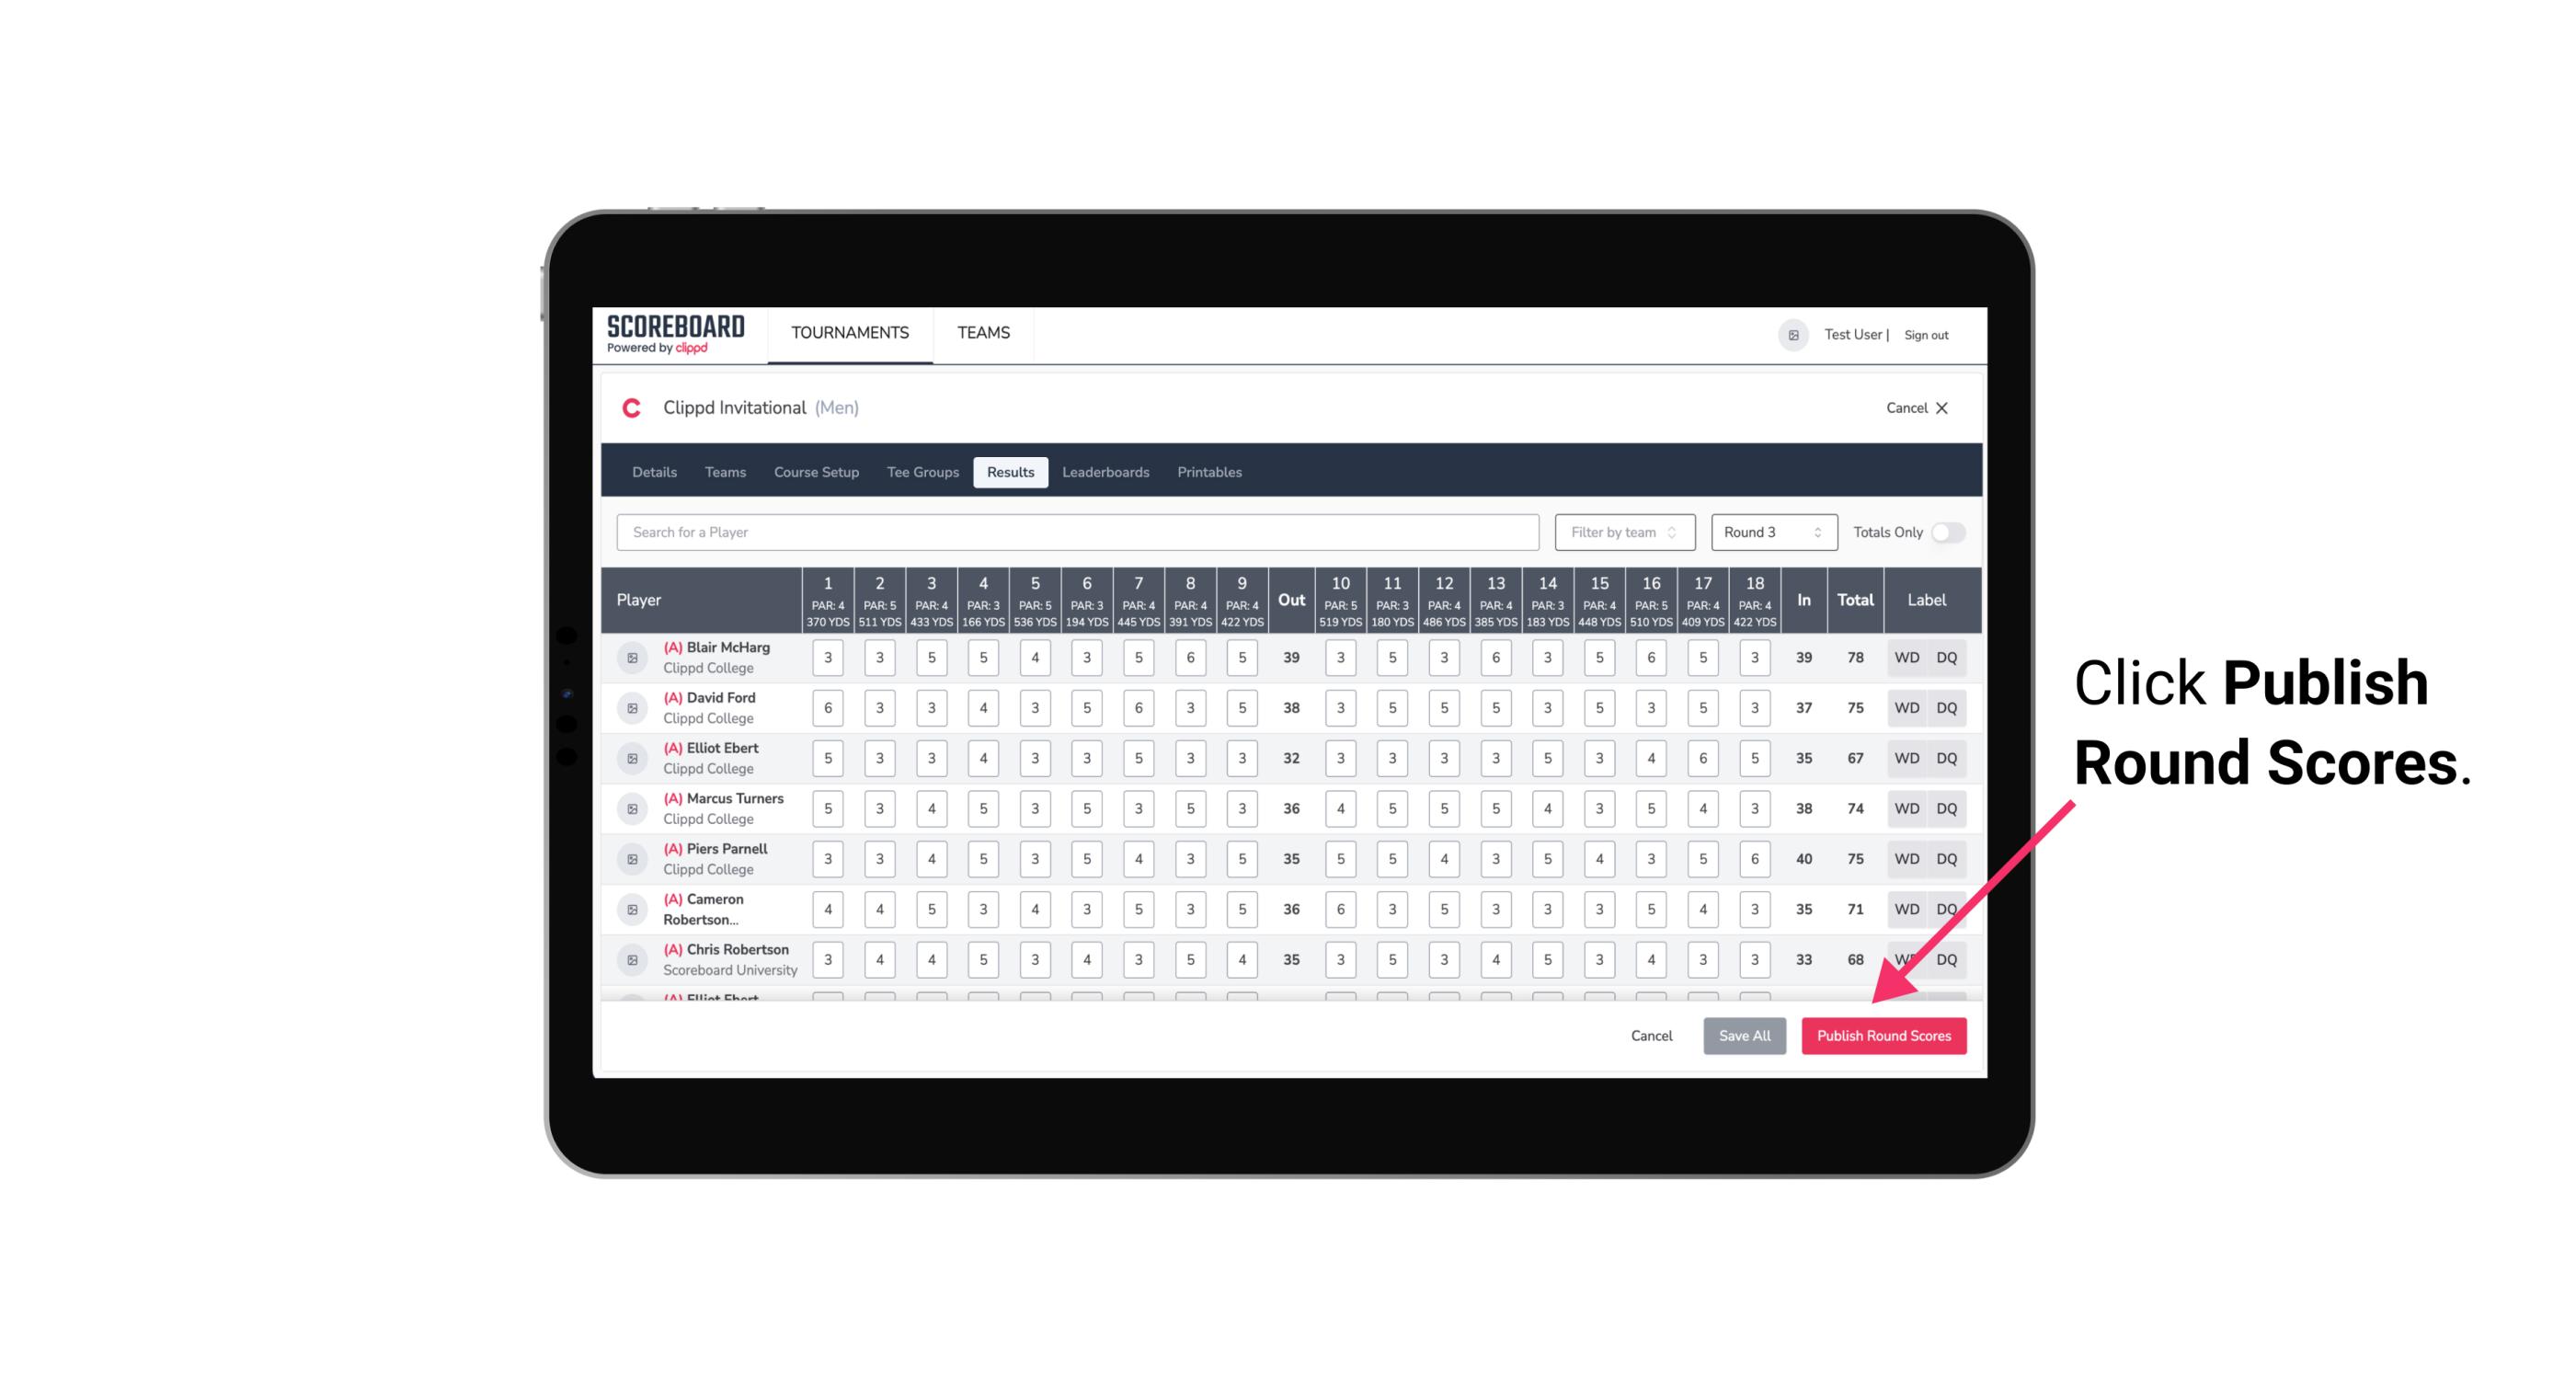Click the Cancel X icon top right
This screenshot has width=2576, height=1386.
(1945, 408)
